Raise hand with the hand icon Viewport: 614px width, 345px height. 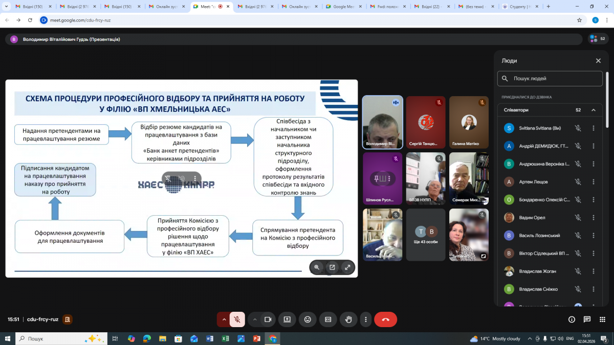click(x=348, y=319)
